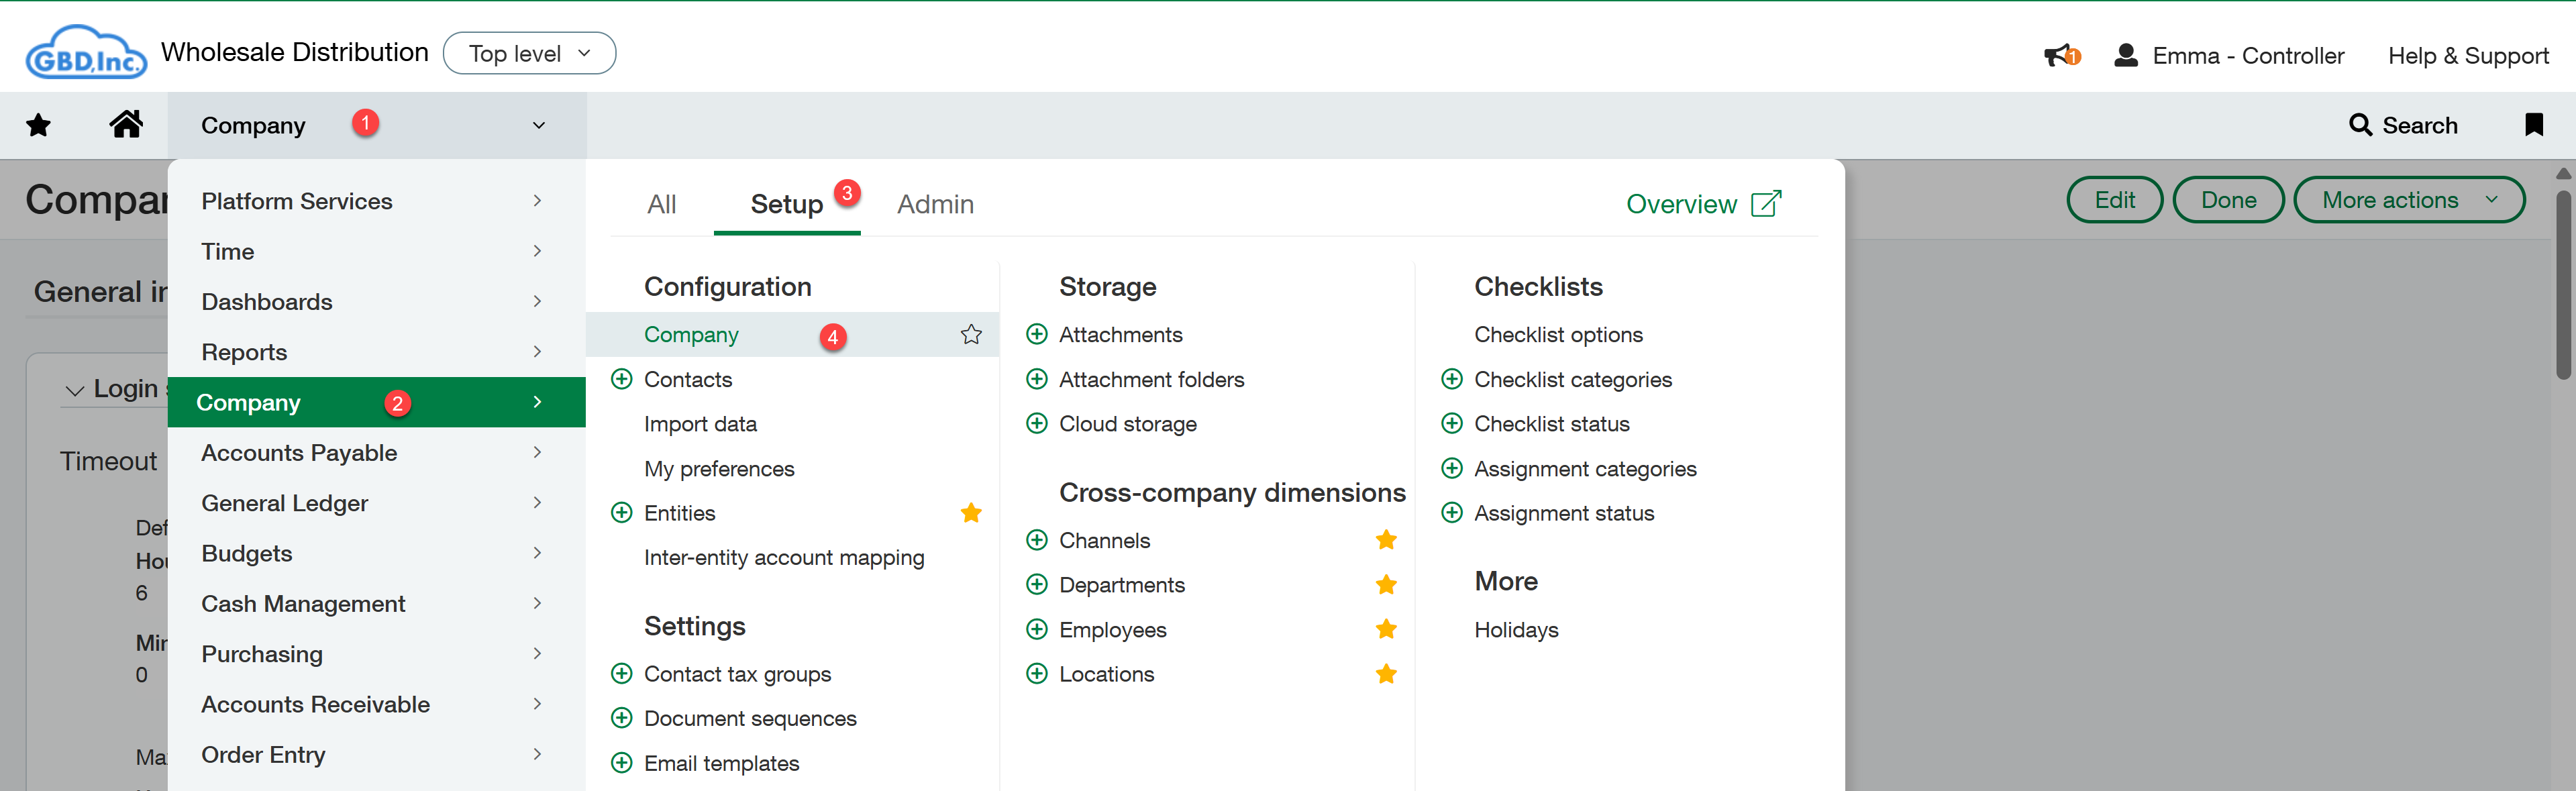Open favorites star in navigation bar
Viewport: 2576px width, 791px height.
(x=38, y=125)
